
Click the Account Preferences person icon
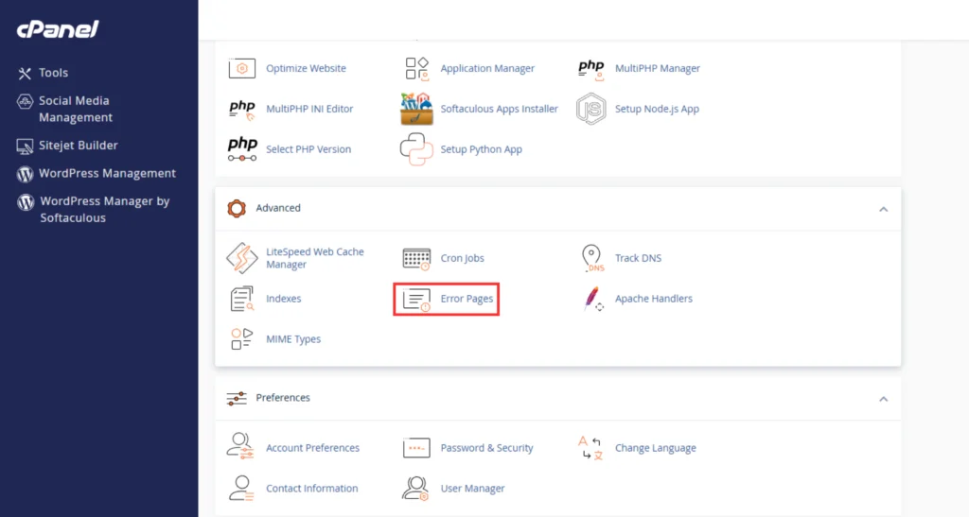point(240,447)
